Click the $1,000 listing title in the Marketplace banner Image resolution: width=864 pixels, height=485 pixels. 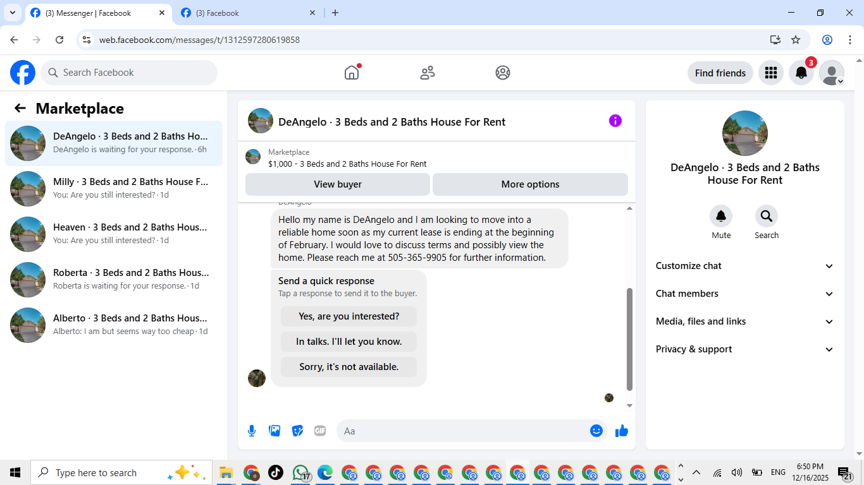pos(347,164)
